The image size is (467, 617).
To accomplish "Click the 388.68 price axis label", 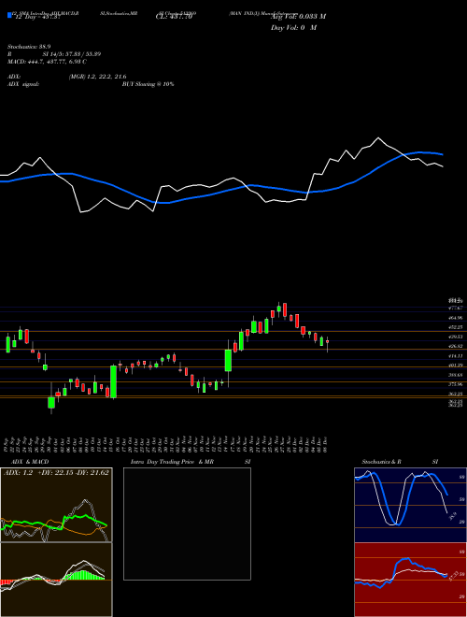I will [457, 376].
